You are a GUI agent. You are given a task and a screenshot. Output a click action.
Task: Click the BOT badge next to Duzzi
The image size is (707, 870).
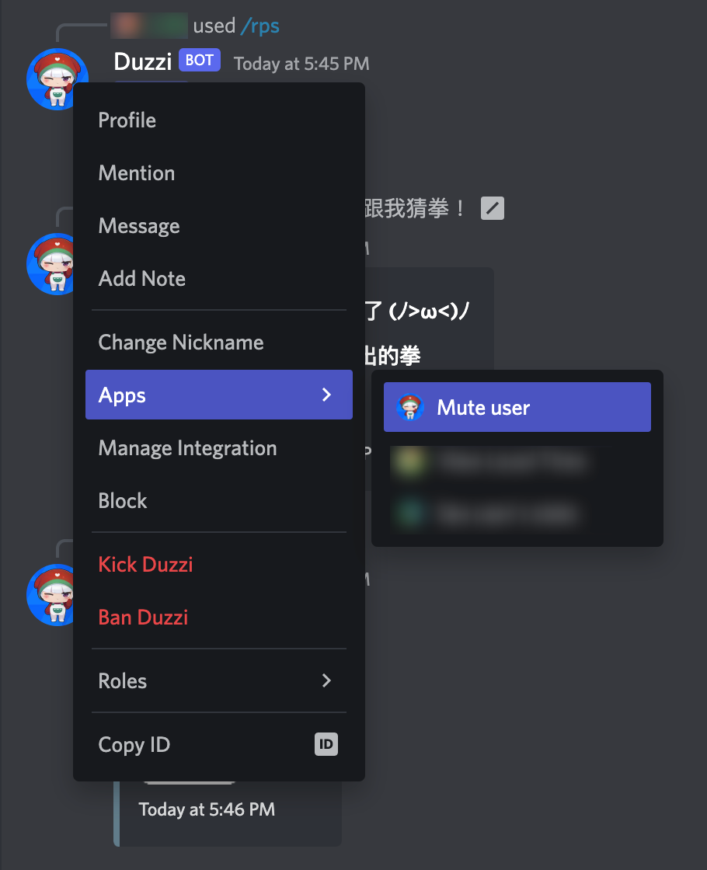point(200,60)
